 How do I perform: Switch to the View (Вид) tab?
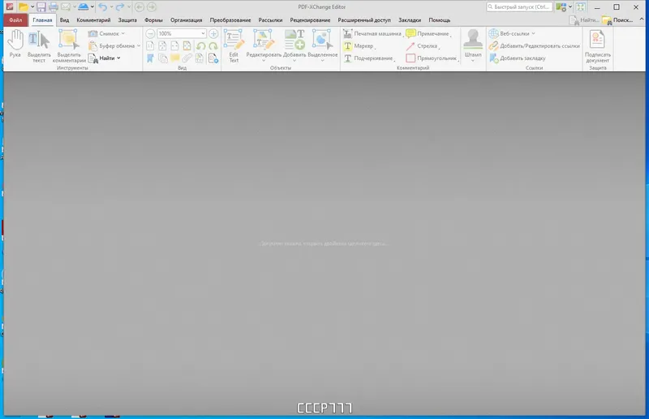pos(64,19)
